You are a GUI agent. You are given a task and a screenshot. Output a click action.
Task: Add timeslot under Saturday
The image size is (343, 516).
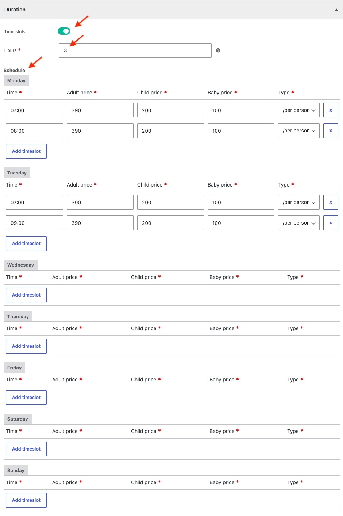[26, 449]
